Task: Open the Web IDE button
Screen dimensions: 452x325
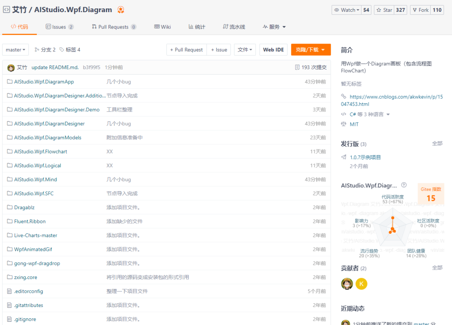Action: click(273, 49)
